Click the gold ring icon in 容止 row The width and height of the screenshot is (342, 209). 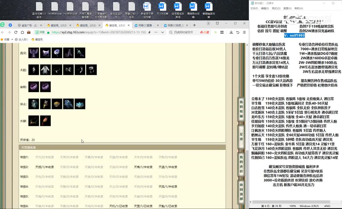(57, 104)
